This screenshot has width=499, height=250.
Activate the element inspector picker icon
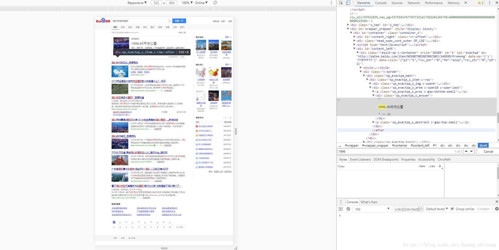[341, 3]
